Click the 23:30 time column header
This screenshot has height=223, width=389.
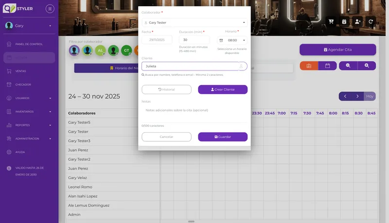257,113
